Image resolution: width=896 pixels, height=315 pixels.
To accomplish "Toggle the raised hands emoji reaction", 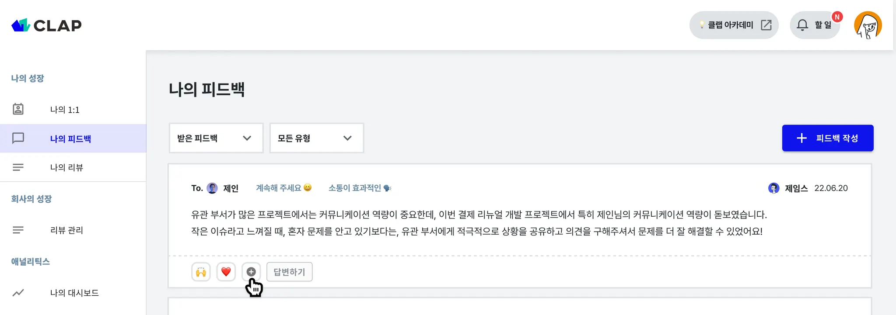I will click(x=201, y=272).
